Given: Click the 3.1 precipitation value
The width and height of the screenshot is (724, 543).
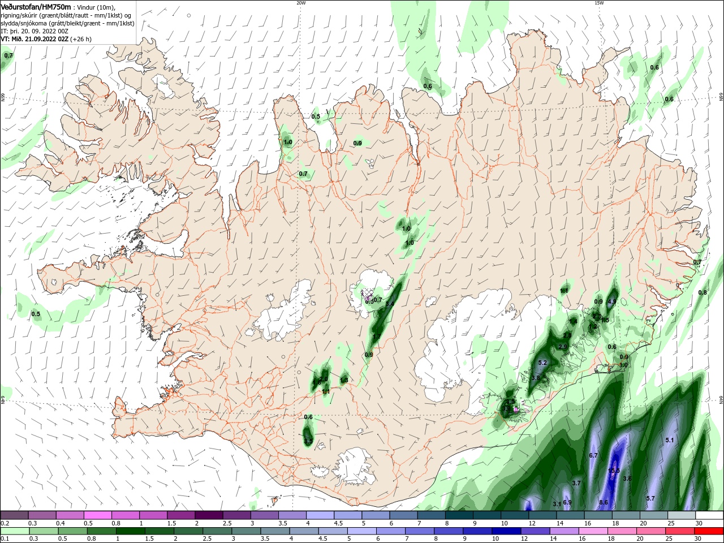Looking at the screenshot, I should click(557, 504).
